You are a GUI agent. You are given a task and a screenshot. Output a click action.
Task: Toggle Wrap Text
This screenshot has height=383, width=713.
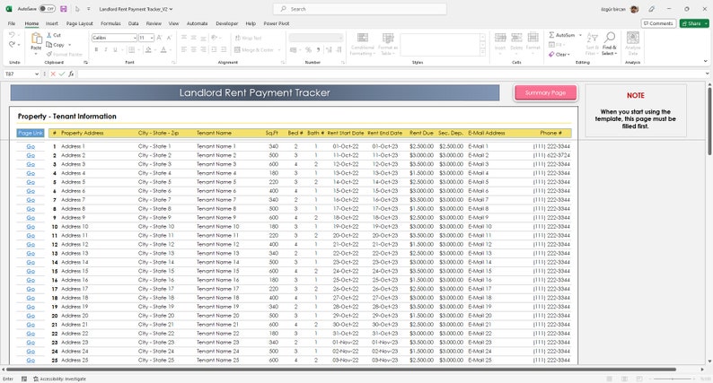tap(248, 38)
